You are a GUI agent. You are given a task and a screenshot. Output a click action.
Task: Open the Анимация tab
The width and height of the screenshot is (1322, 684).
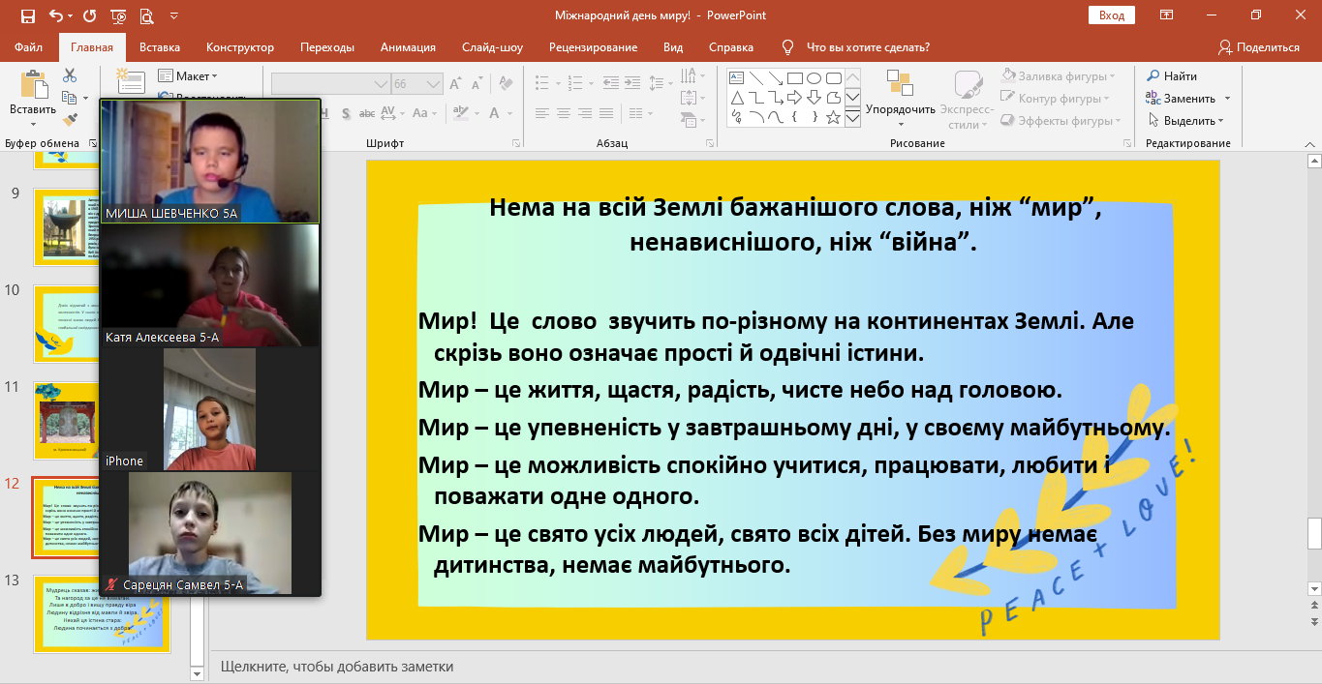[408, 47]
